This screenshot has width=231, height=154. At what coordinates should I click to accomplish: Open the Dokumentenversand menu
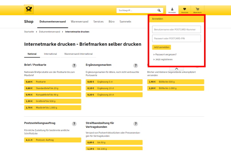[53, 22]
